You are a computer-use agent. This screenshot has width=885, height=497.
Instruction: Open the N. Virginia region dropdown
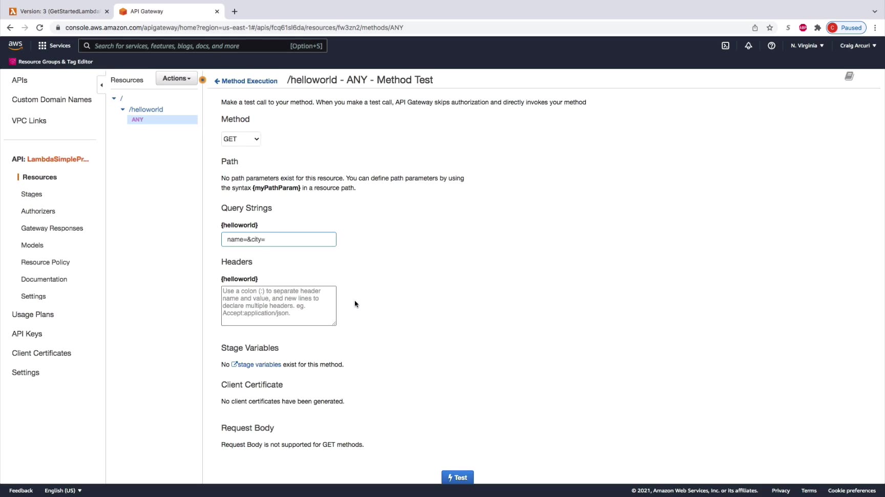(x=807, y=46)
